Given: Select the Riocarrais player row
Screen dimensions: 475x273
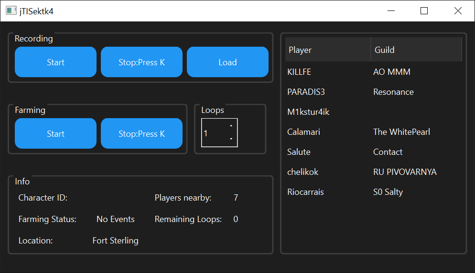Looking at the screenshot, I should click(305, 192).
